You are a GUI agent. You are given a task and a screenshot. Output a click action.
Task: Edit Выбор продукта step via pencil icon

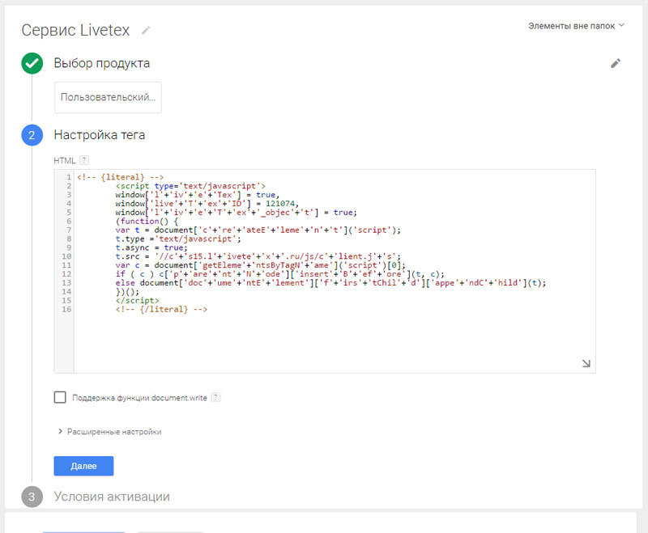[x=616, y=63]
